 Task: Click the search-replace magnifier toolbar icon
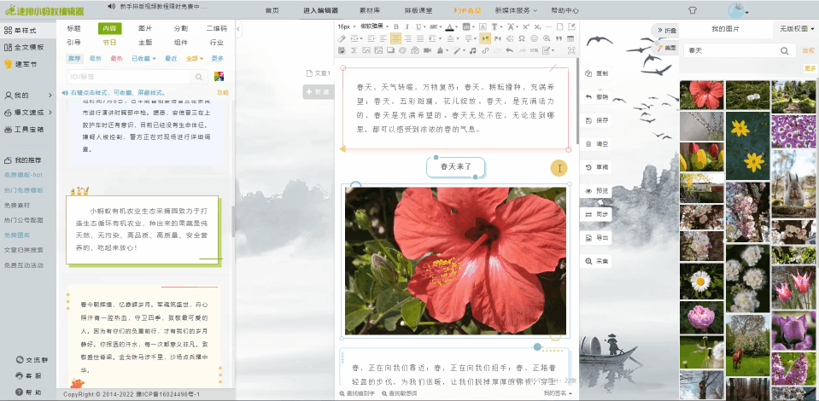(547, 38)
